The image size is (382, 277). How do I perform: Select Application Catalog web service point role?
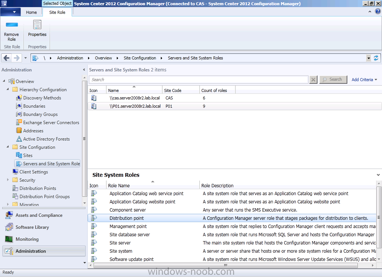(x=232, y=193)
